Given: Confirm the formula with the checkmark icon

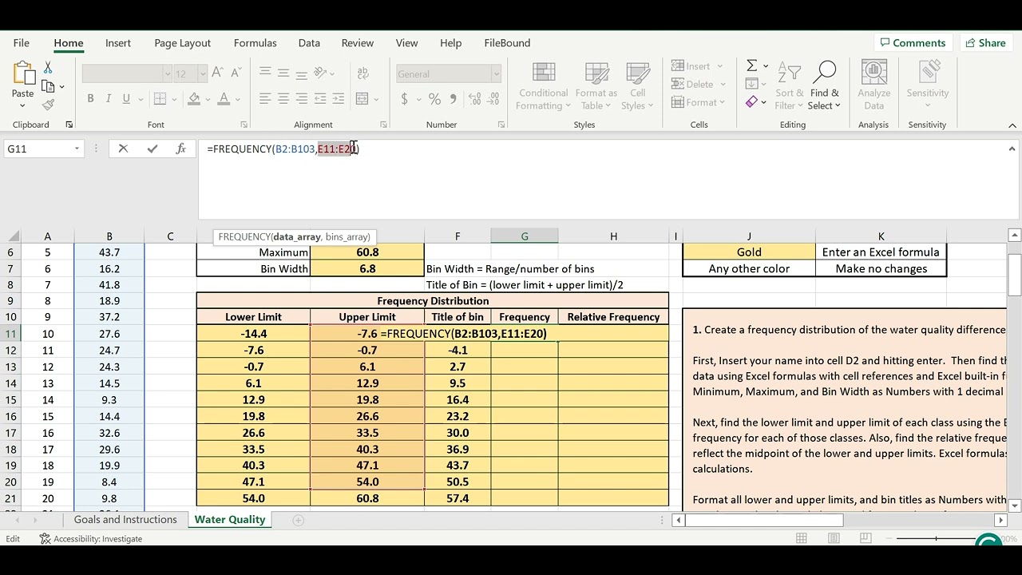Looking at the screenshot, I should [x=153, y=149].
